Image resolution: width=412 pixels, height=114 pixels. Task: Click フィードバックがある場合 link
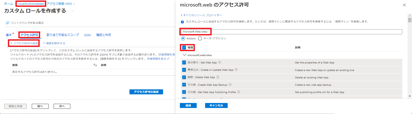[x=27, y=23]
